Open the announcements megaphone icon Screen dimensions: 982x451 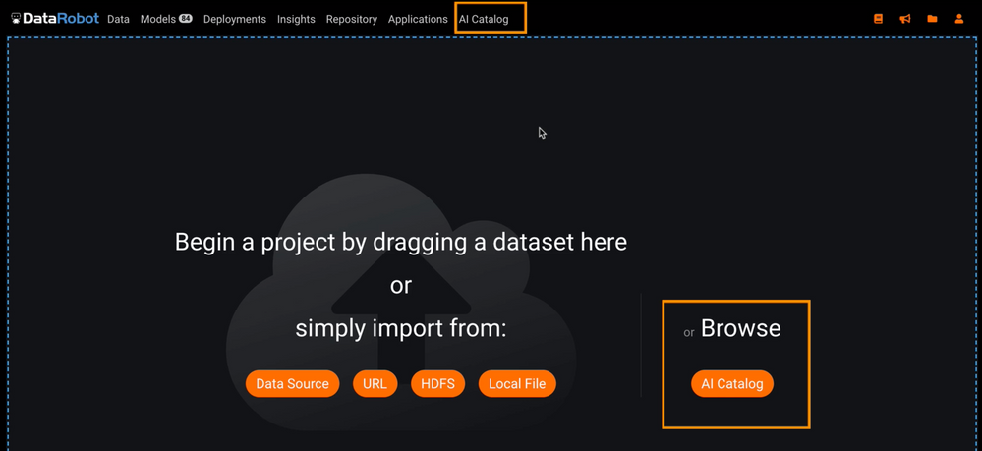coord(905,19)
